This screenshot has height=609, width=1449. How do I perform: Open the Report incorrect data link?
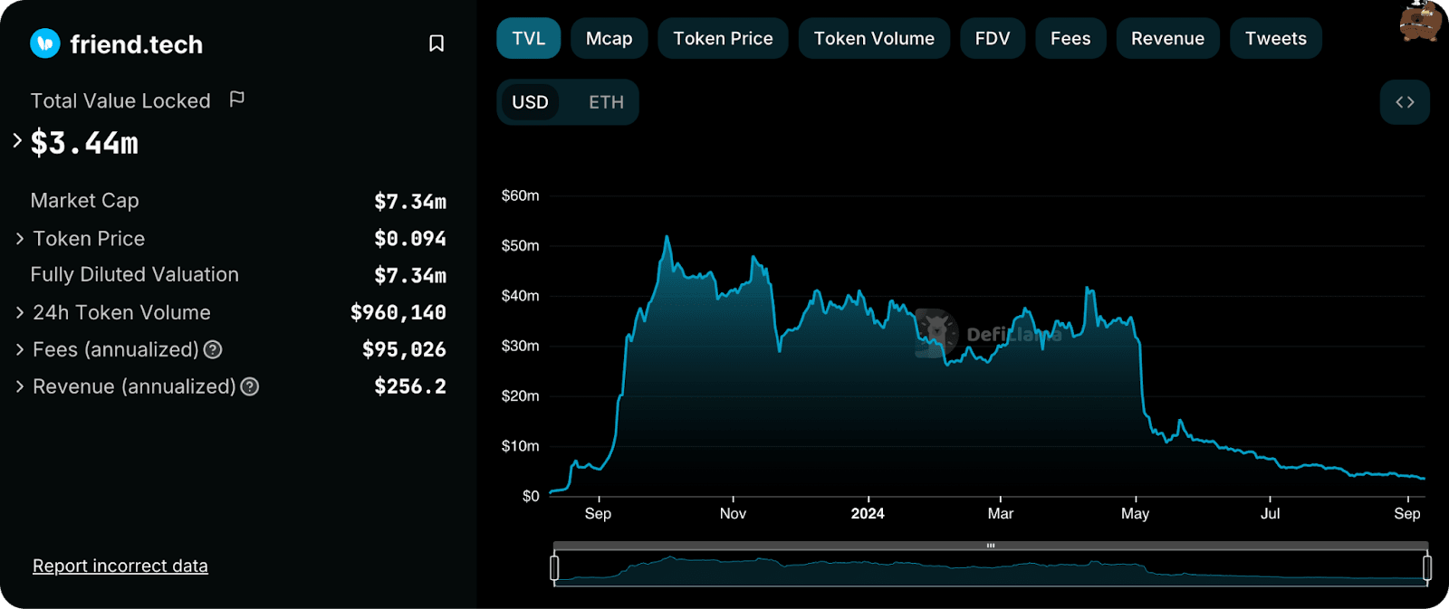tap(120, 566)
